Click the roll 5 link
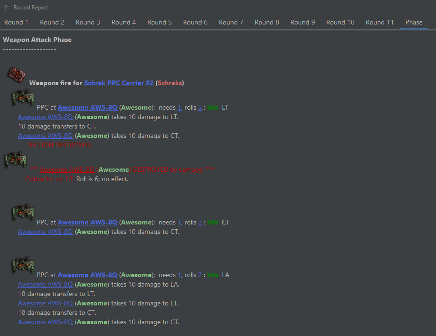Image resolution: width=436 pixels, height=336 pixels. [200, 108]
